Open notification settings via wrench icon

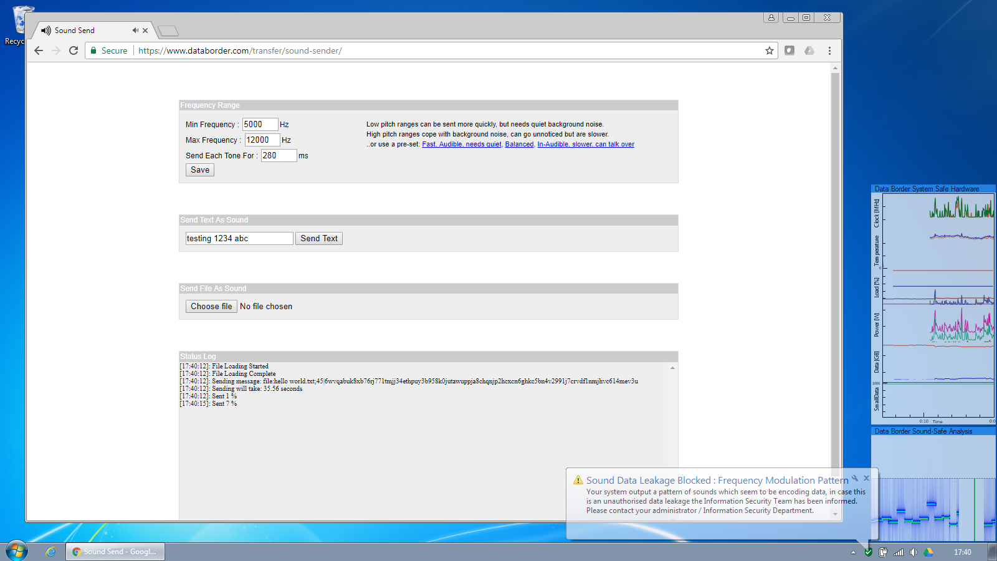[855, 478]
